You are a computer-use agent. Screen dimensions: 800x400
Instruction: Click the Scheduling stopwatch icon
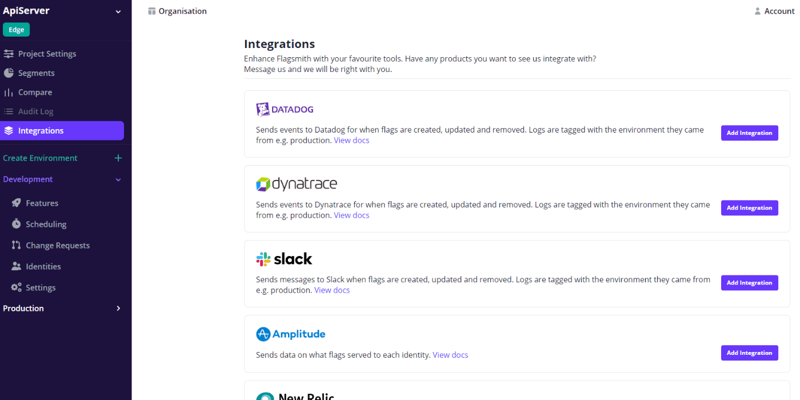tap(16, 224)
